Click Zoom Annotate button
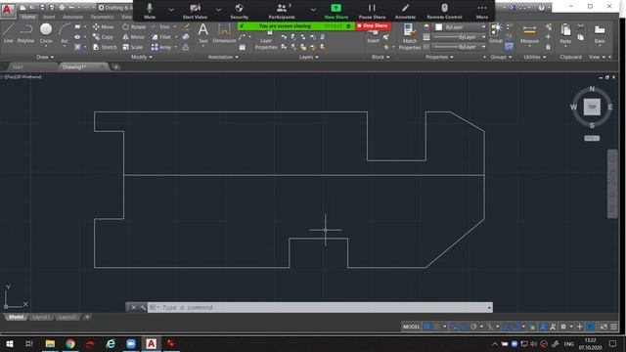Screen dimensions: 626x352 (x=405, y=11)
